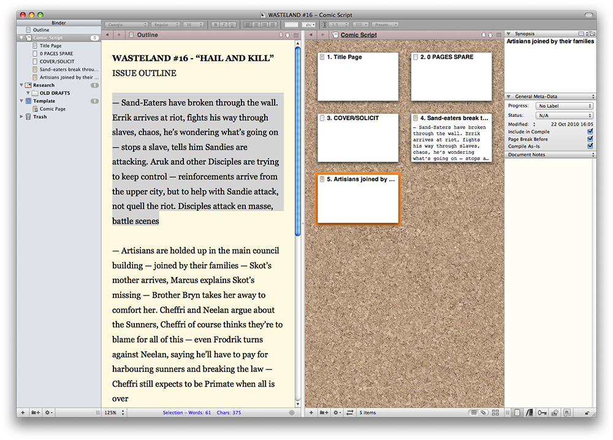
Task: Select the COVER/SOLICIT index card
Action: 358,137
